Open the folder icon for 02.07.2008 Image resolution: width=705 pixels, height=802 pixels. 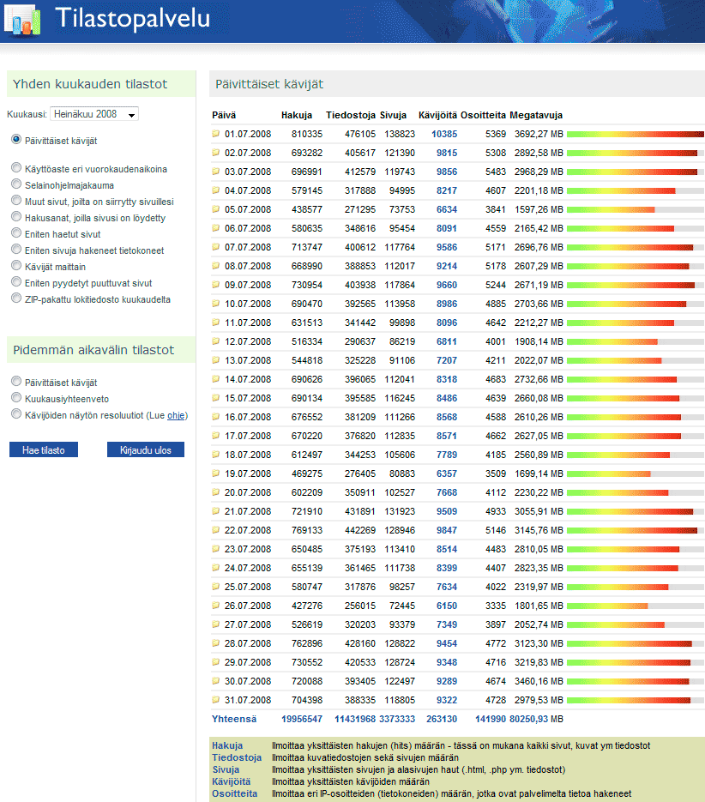(216, 153)
